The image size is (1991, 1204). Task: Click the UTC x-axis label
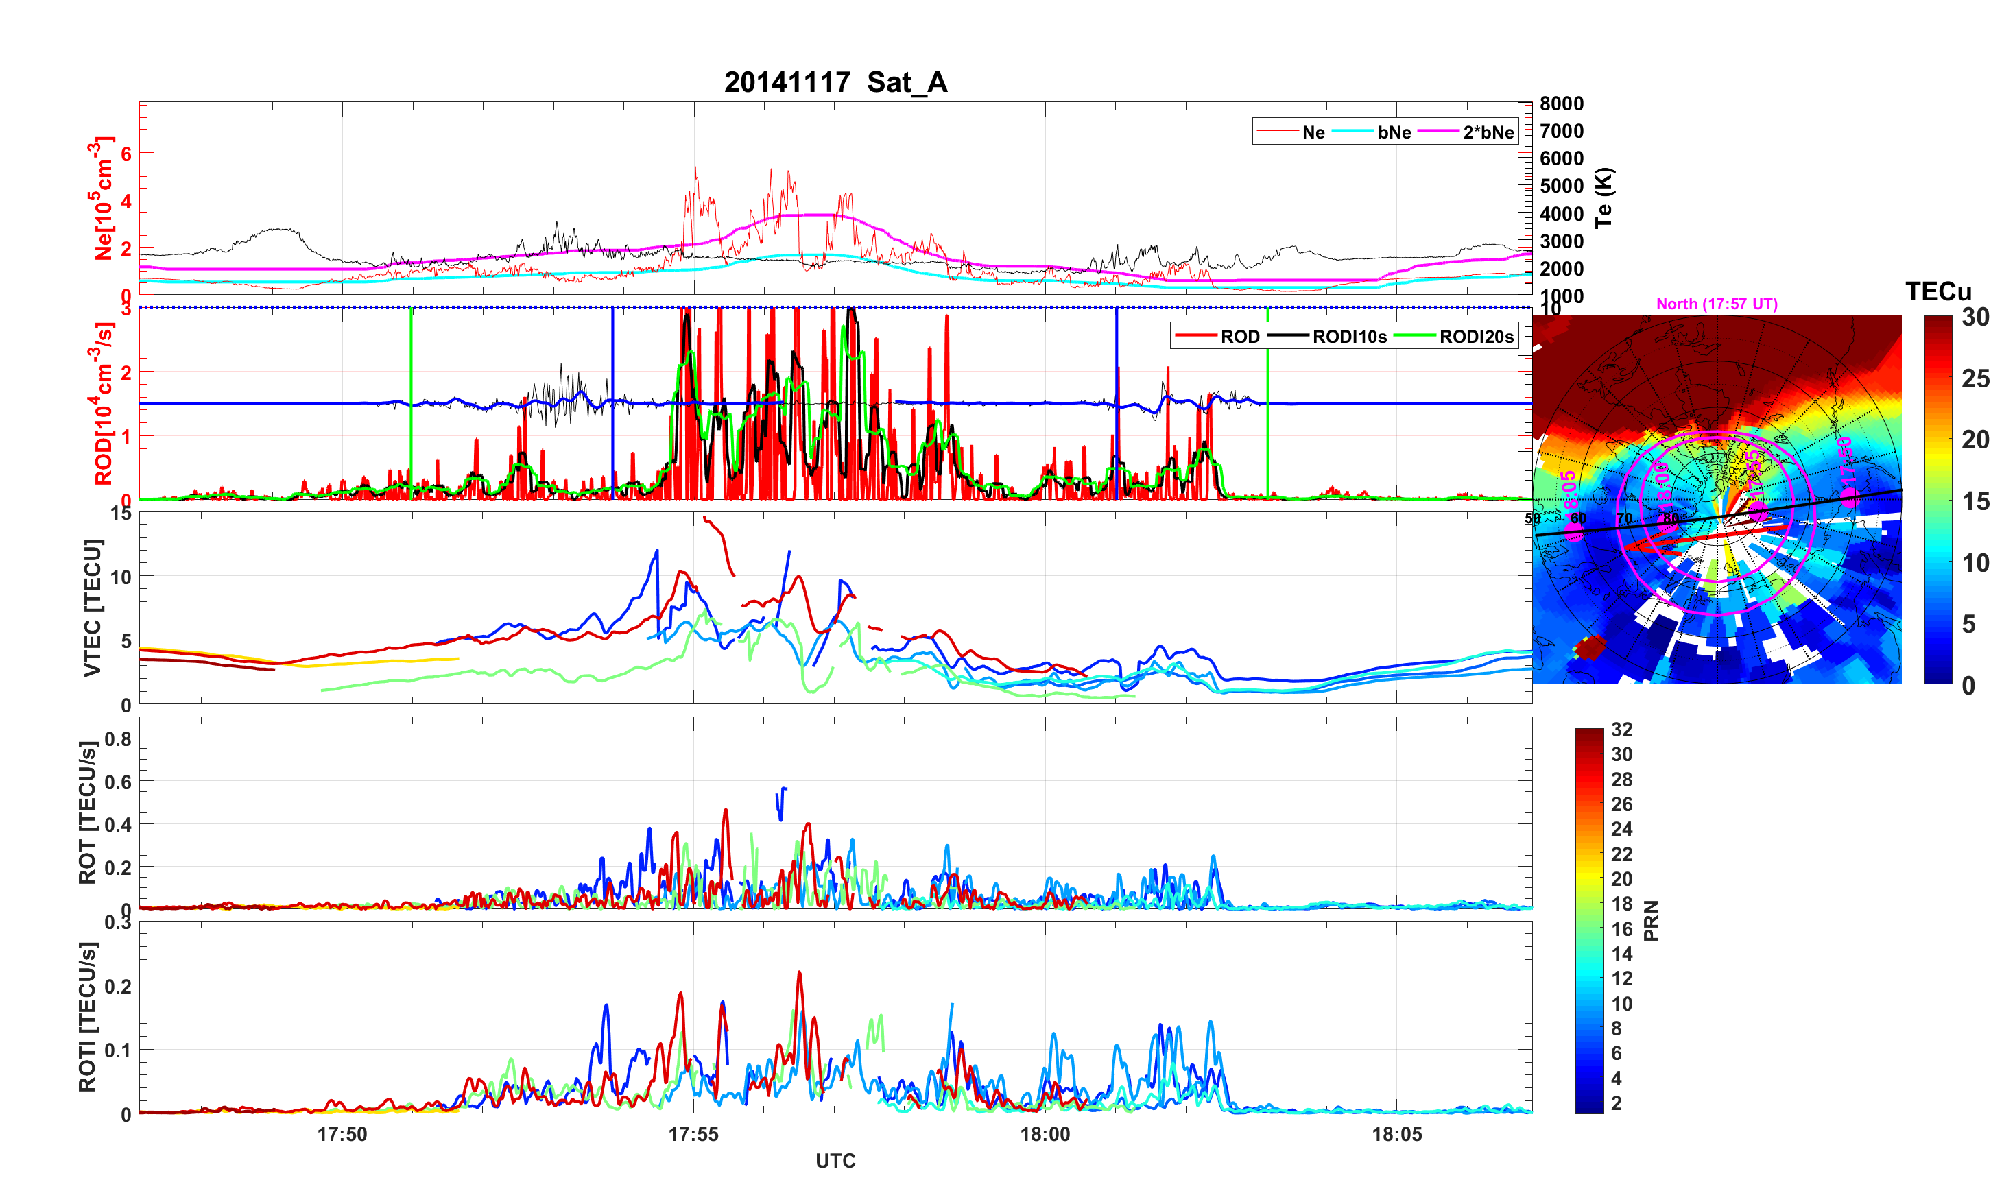pyautogui.click(x=835, y=1160)
